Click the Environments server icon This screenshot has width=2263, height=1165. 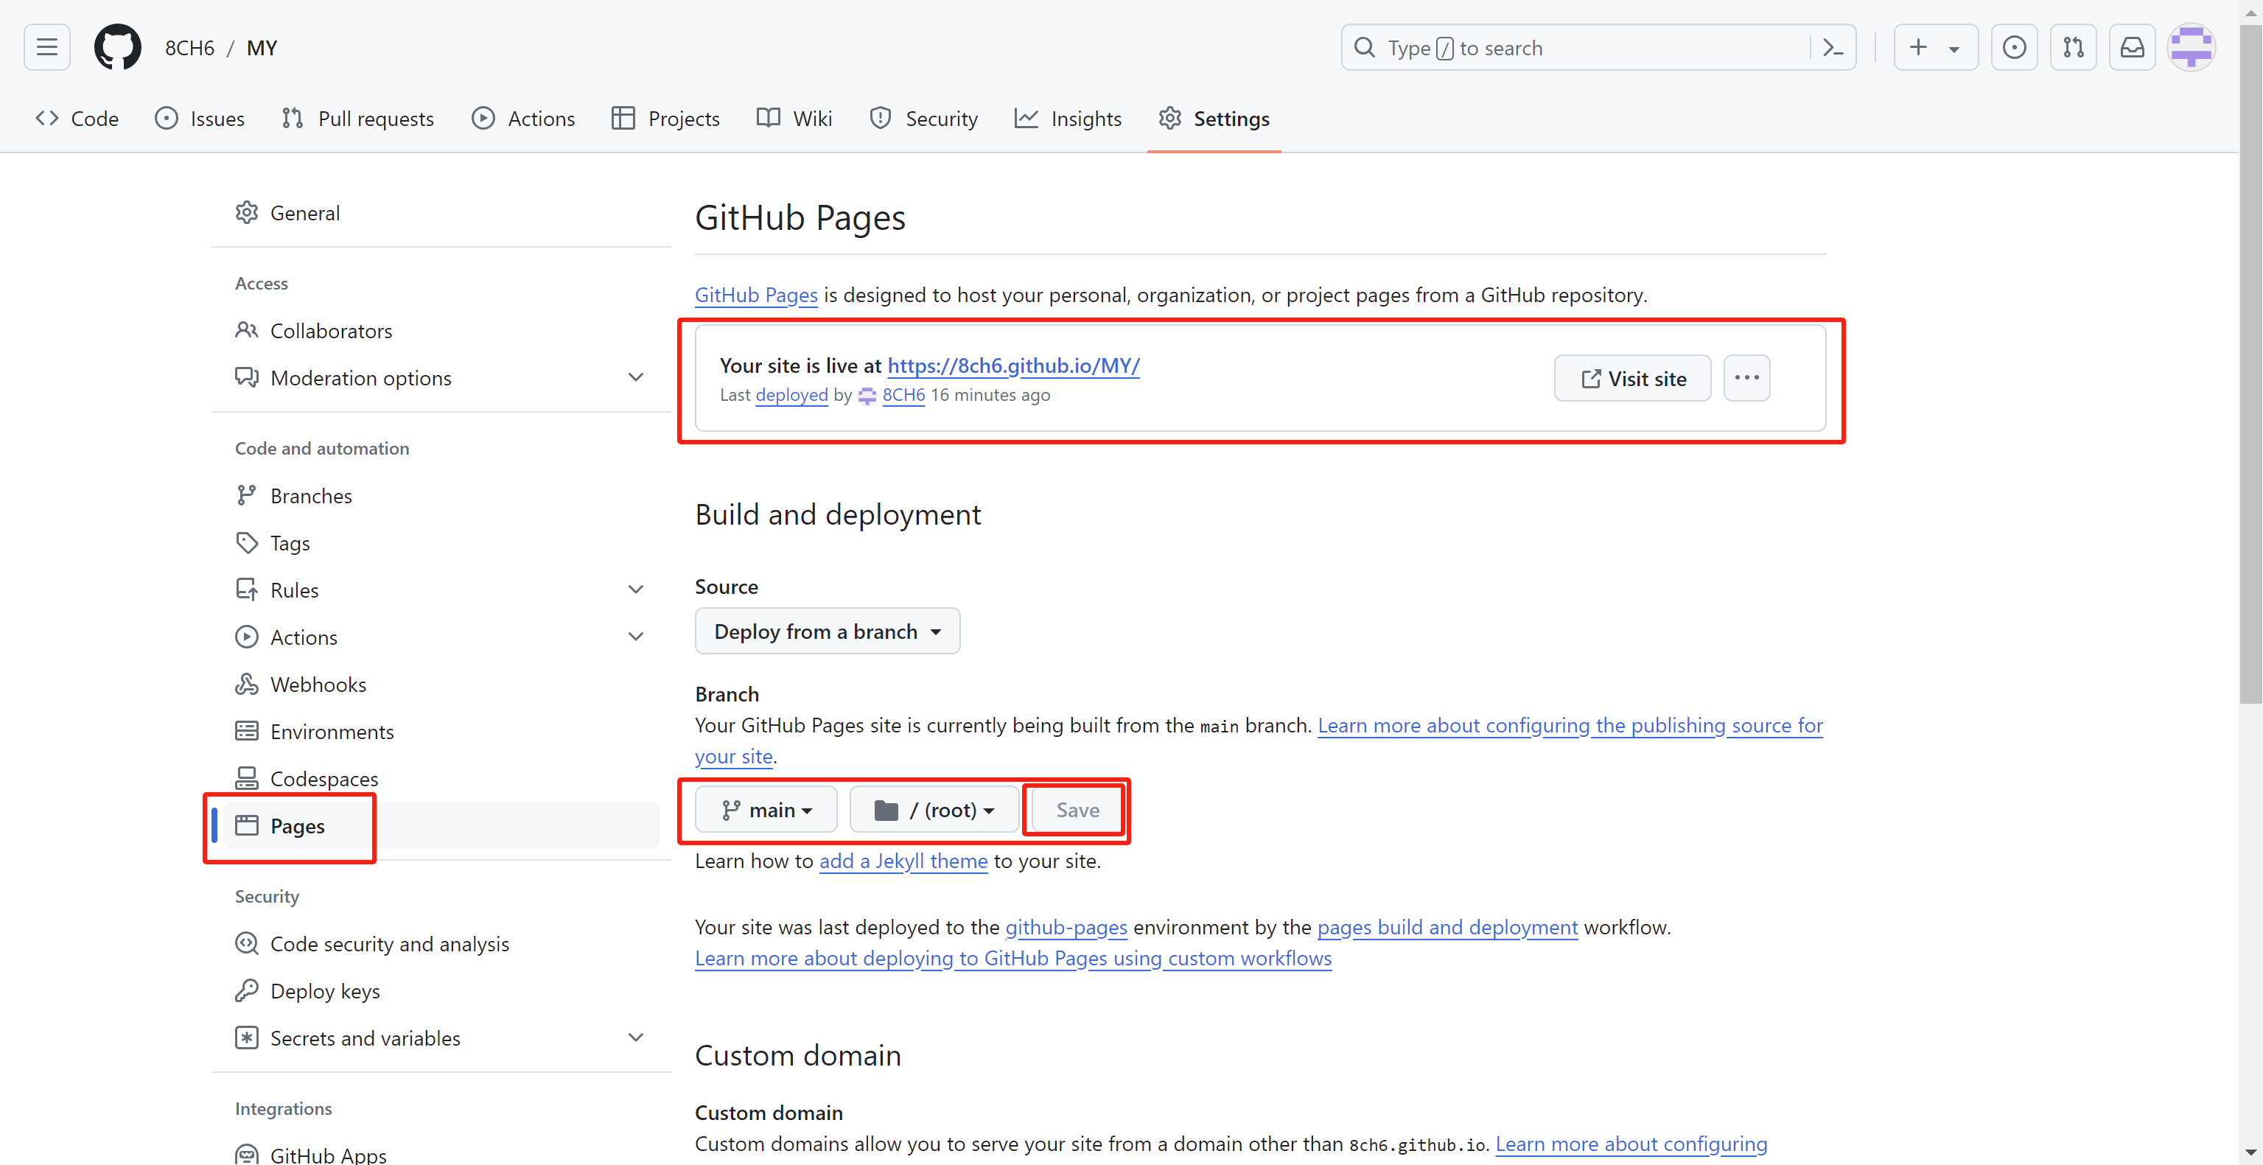pos(247,732)
